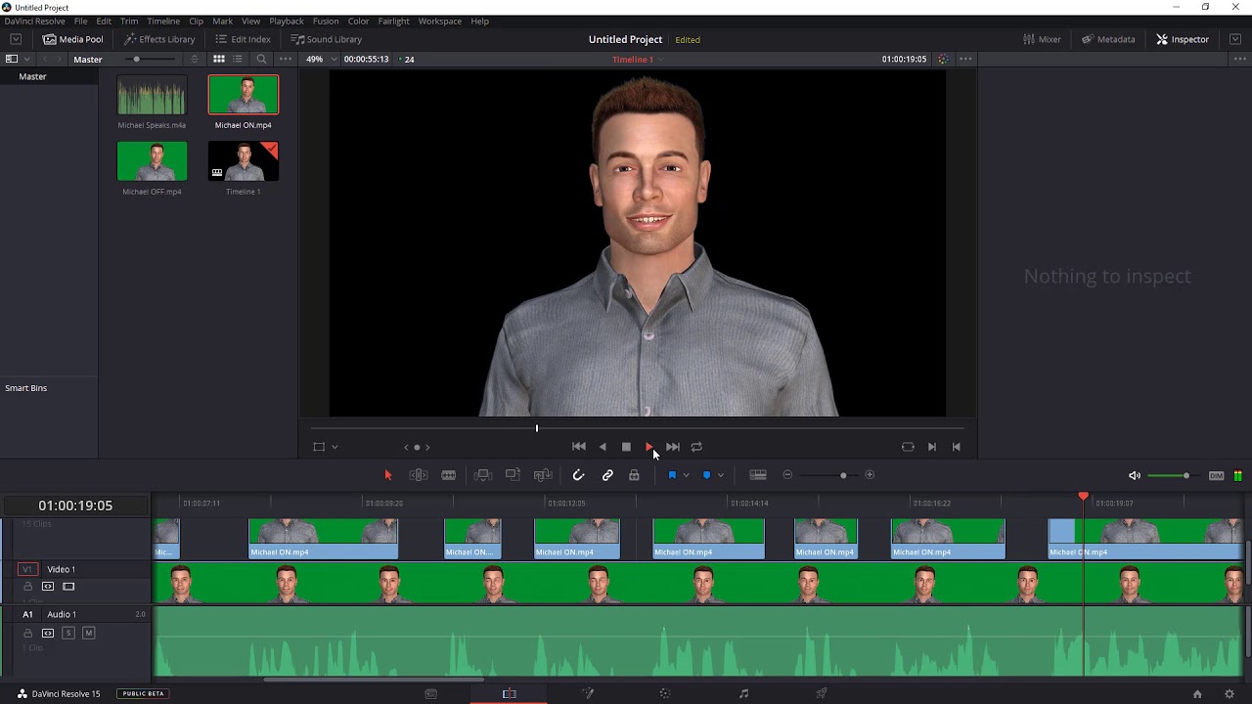Go to previous edit button

(579, 447)
